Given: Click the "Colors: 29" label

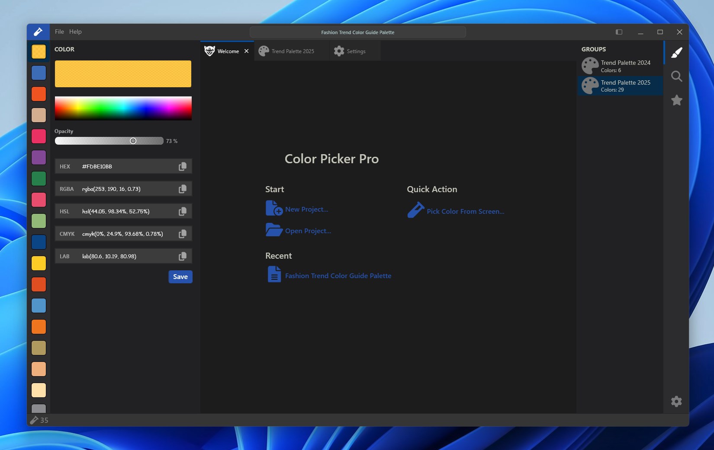Looking at the screenshot, I should (612, 90).
